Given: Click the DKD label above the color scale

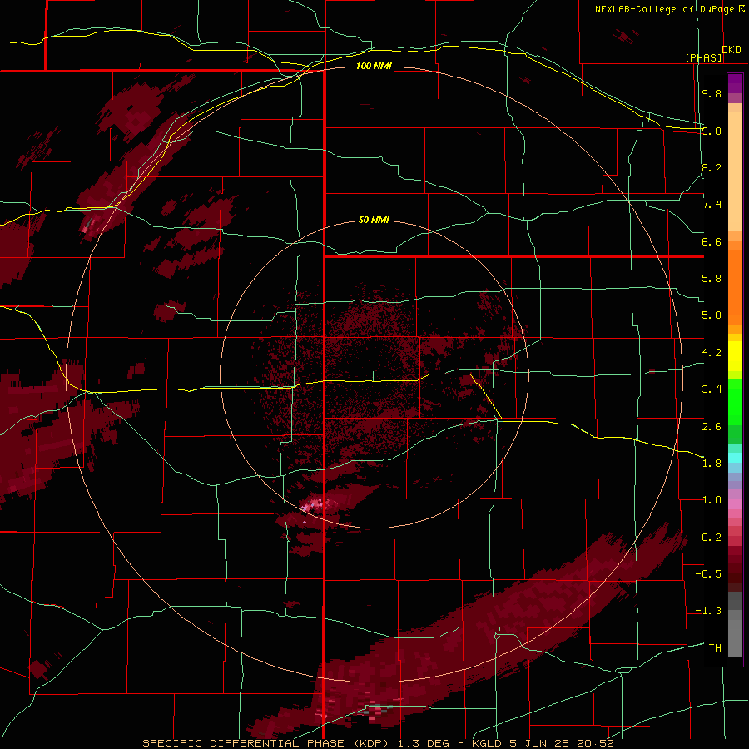Looking at the screenshot, I should coord(732,50).
